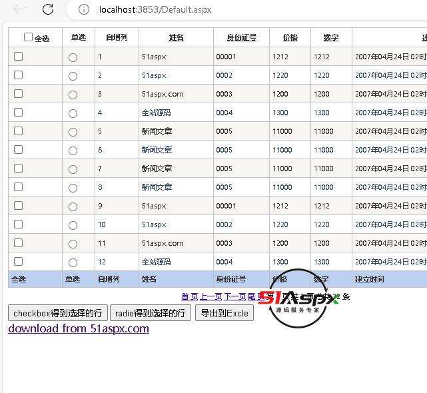Go to next page via 下一页 link

[x=234, y=296]
